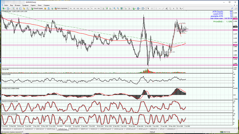Switch to the USDMXN,H1 chart tab
The image size is (239, 134).
[171, 129]
